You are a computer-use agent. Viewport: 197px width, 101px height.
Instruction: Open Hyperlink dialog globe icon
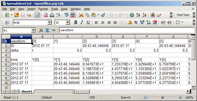click(132, 15)
